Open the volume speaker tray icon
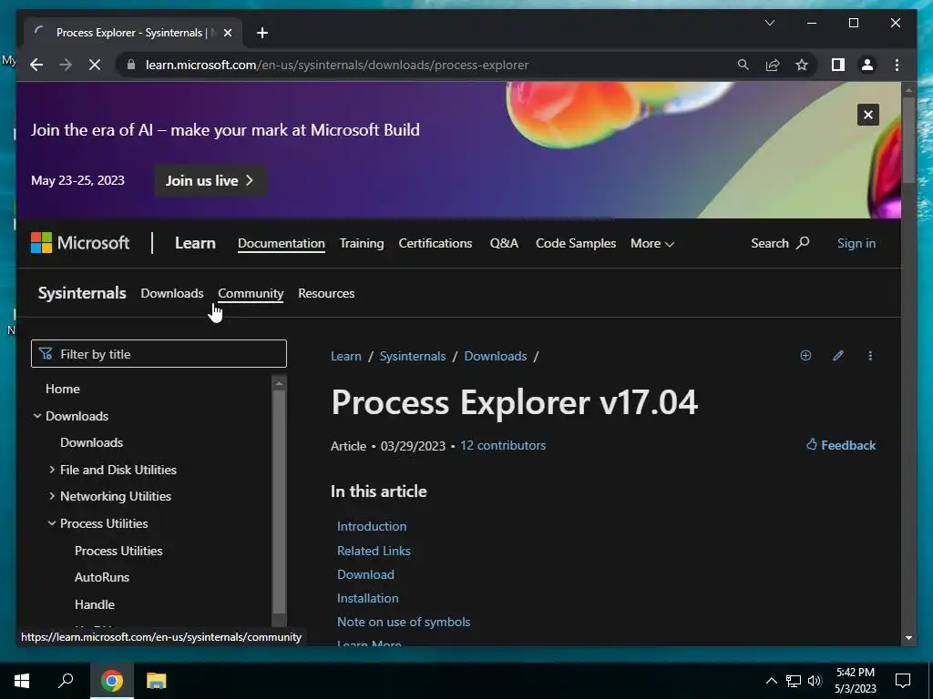933x699 pixels. (x=815, y=681)
